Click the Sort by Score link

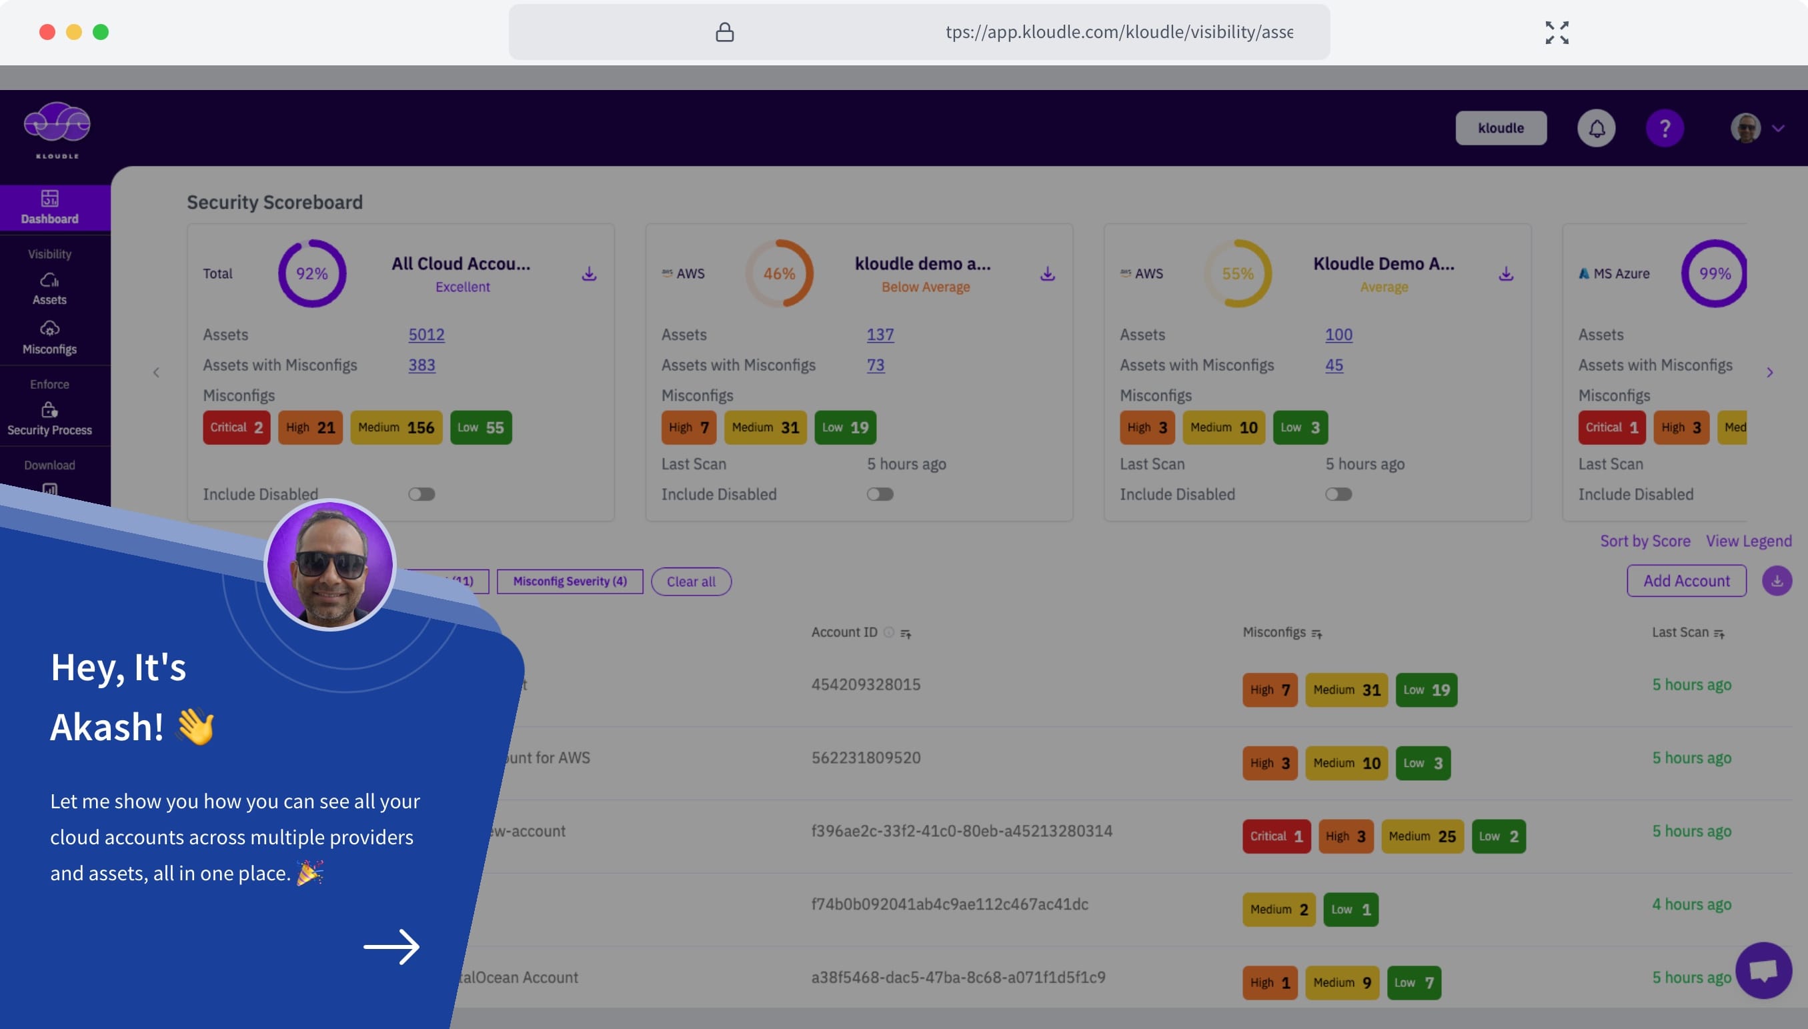(x=1645, y=541)
